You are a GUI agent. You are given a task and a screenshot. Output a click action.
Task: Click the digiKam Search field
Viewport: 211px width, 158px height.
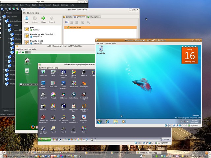click(8, 111)
